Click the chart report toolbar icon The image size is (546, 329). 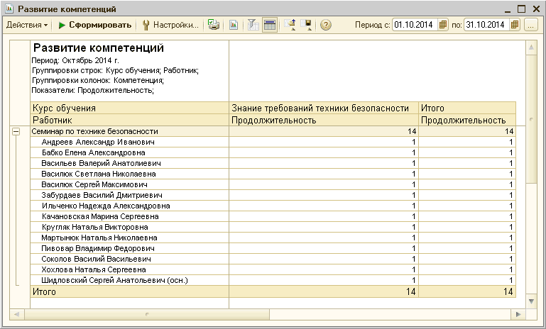coord(234,25)
